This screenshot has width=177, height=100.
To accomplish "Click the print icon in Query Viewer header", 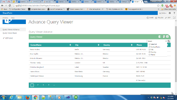I will (164, 36).
